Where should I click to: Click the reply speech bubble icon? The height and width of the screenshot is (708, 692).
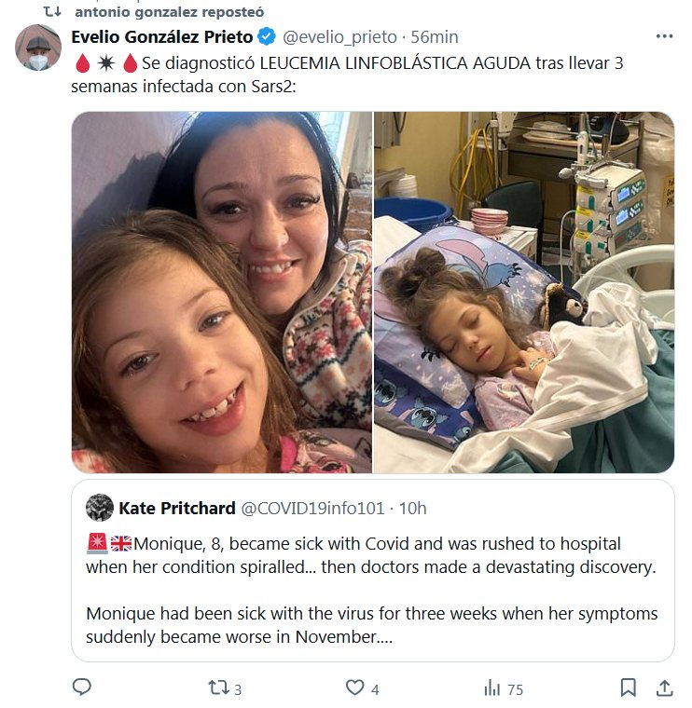click(82, 688)
